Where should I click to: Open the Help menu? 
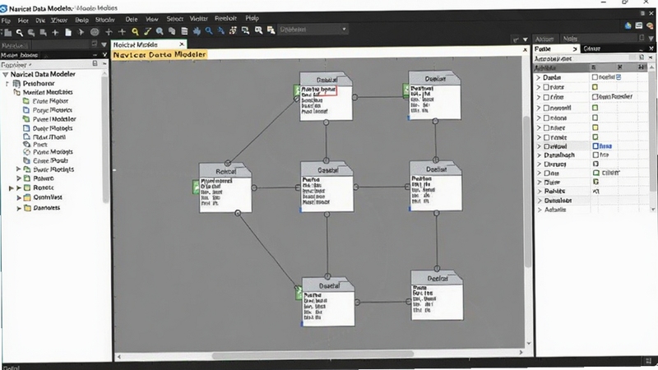252,18
